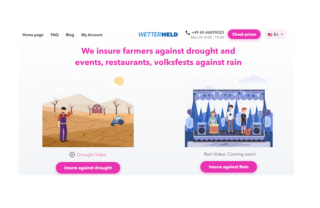The height and width of the screenshot is (208, 320).
Task: Click the tractor in the drought illustration
Action: click(117, 121)
